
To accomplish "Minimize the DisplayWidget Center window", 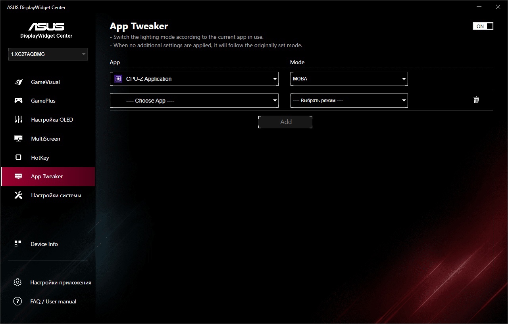I will (479, 7).
